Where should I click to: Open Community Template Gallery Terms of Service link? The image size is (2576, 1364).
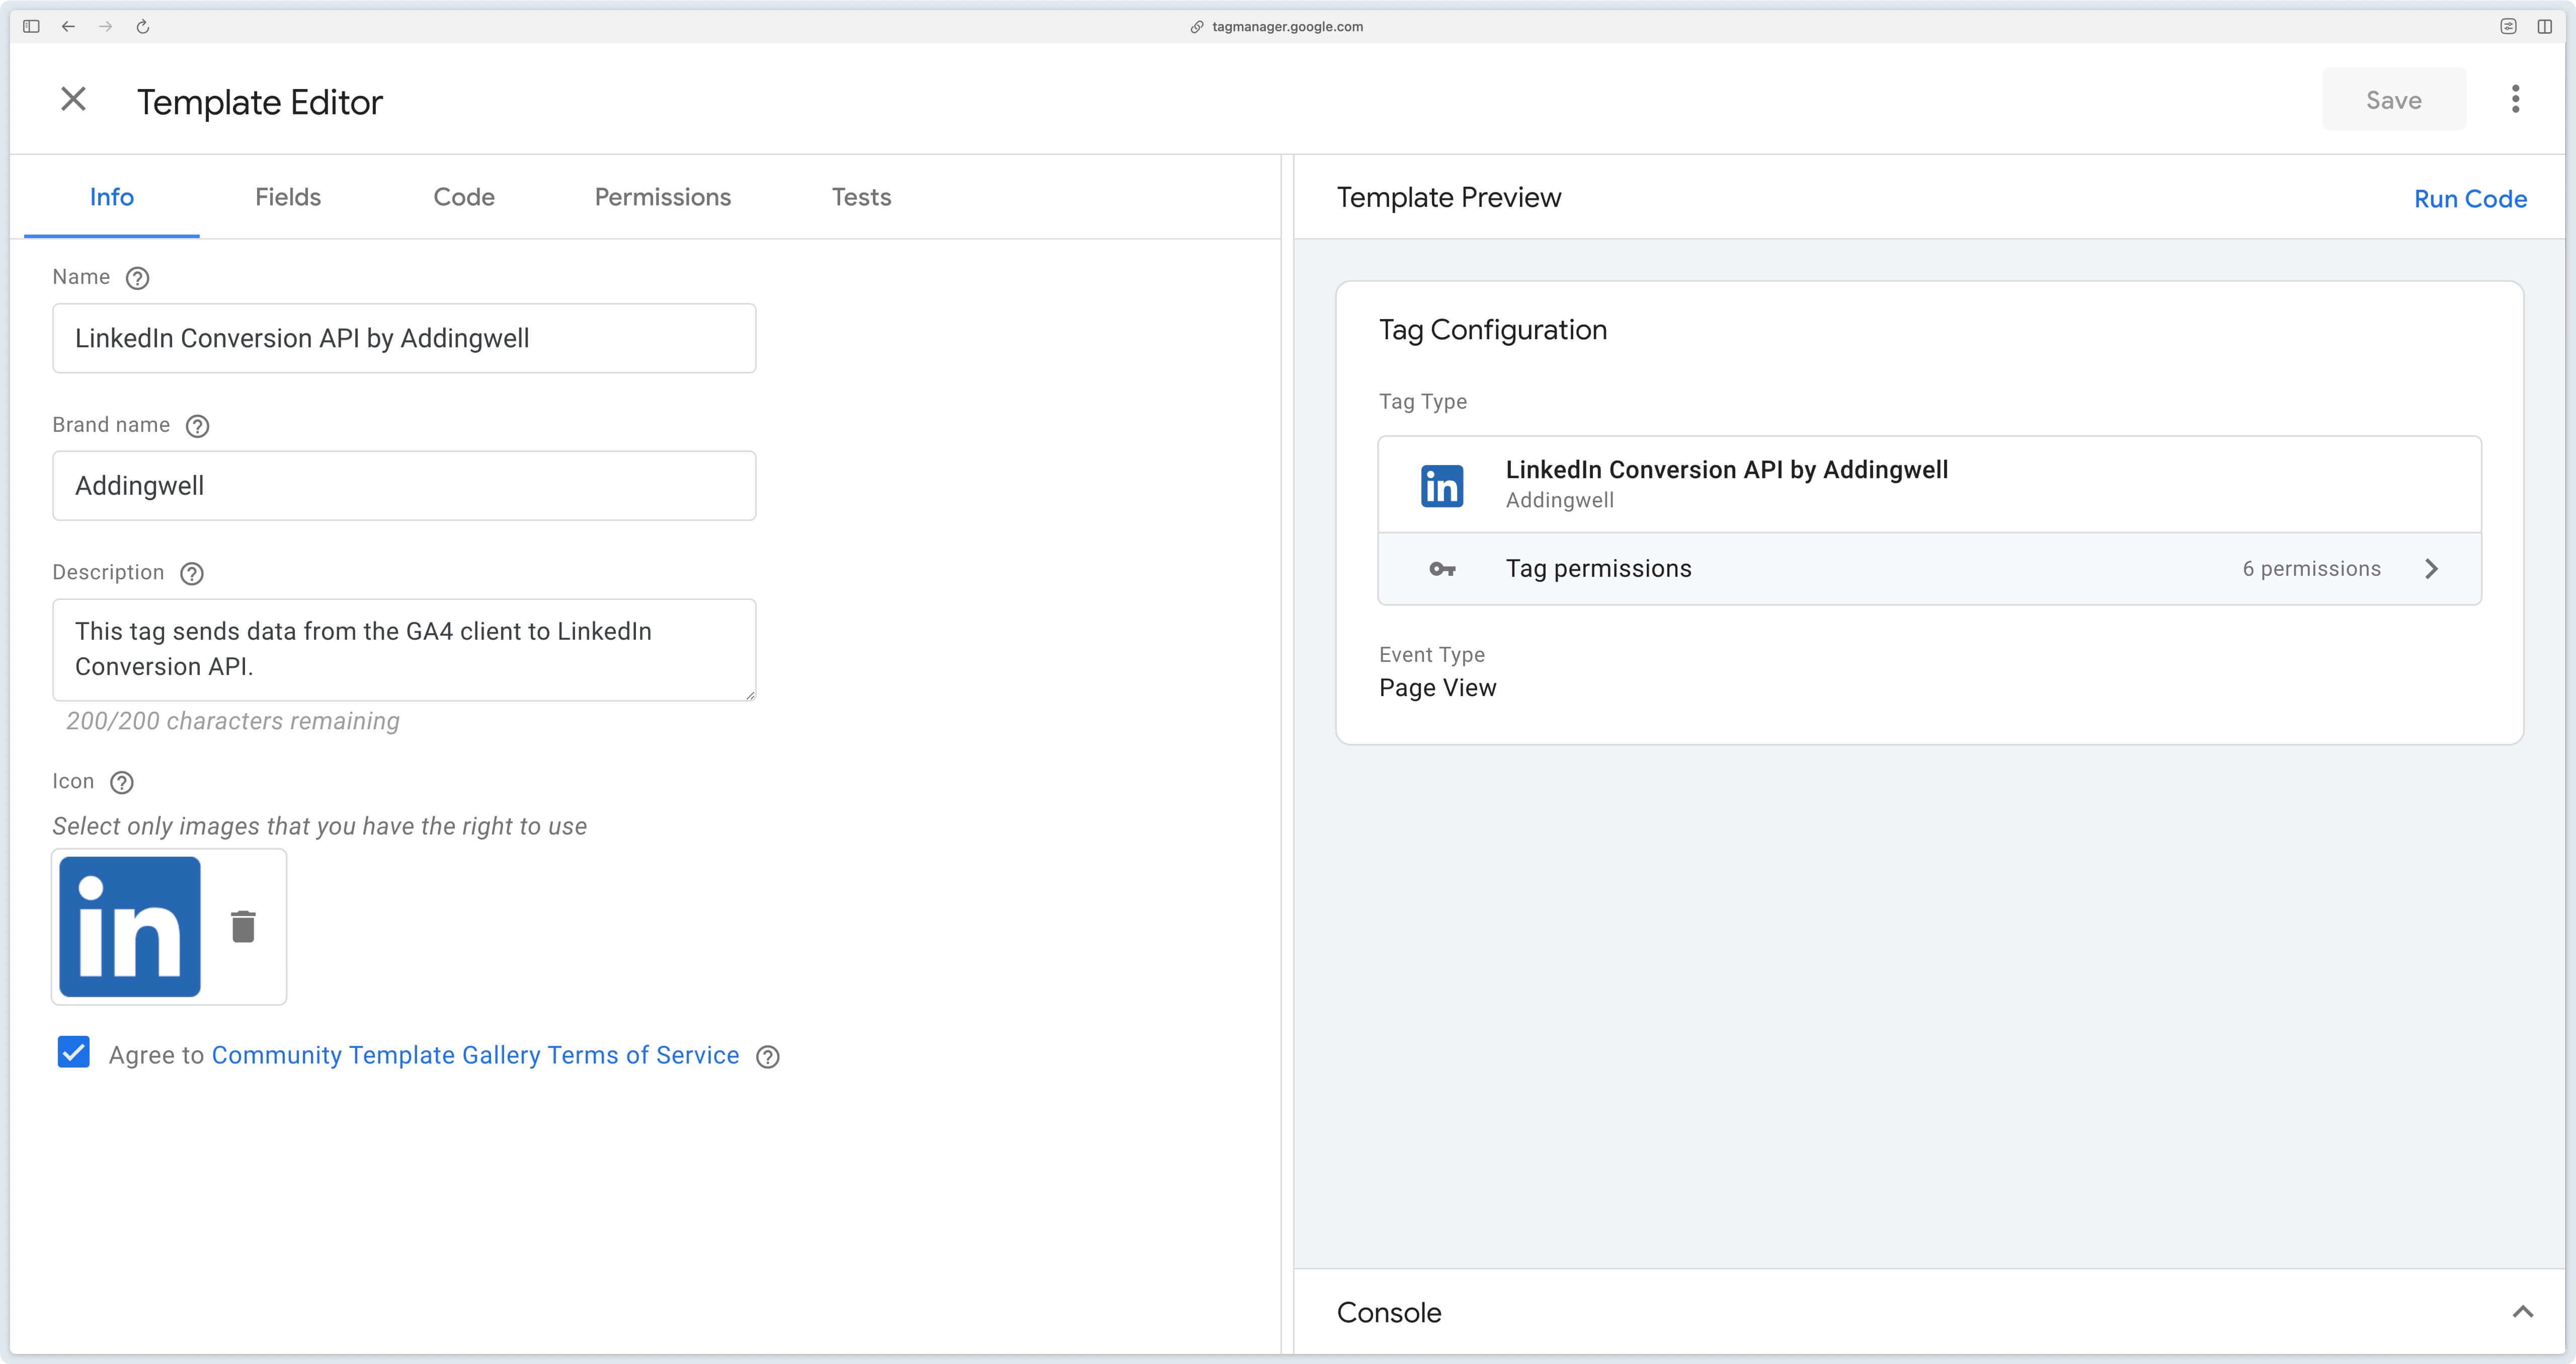point(476,1055)
